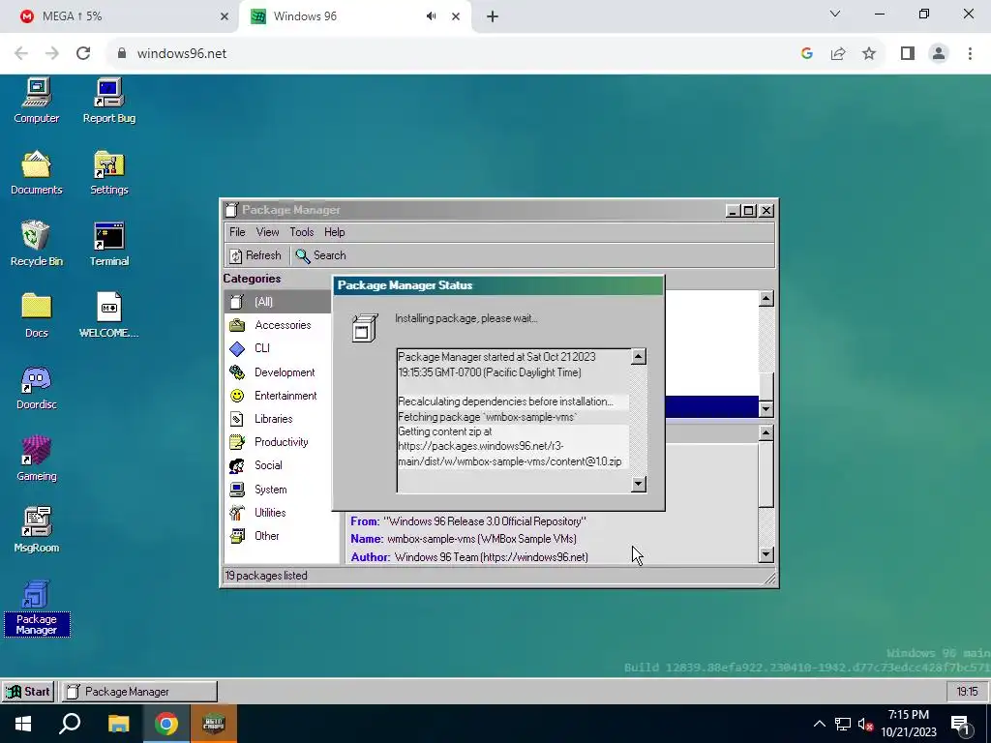Click the status log scroll up arrow
This screenshot has height=743, width=991.
[x=639, y=357]
